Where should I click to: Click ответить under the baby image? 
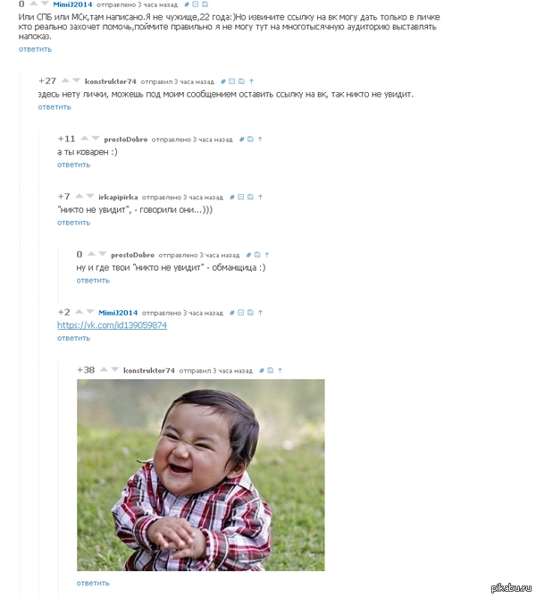tap(93, 583)
